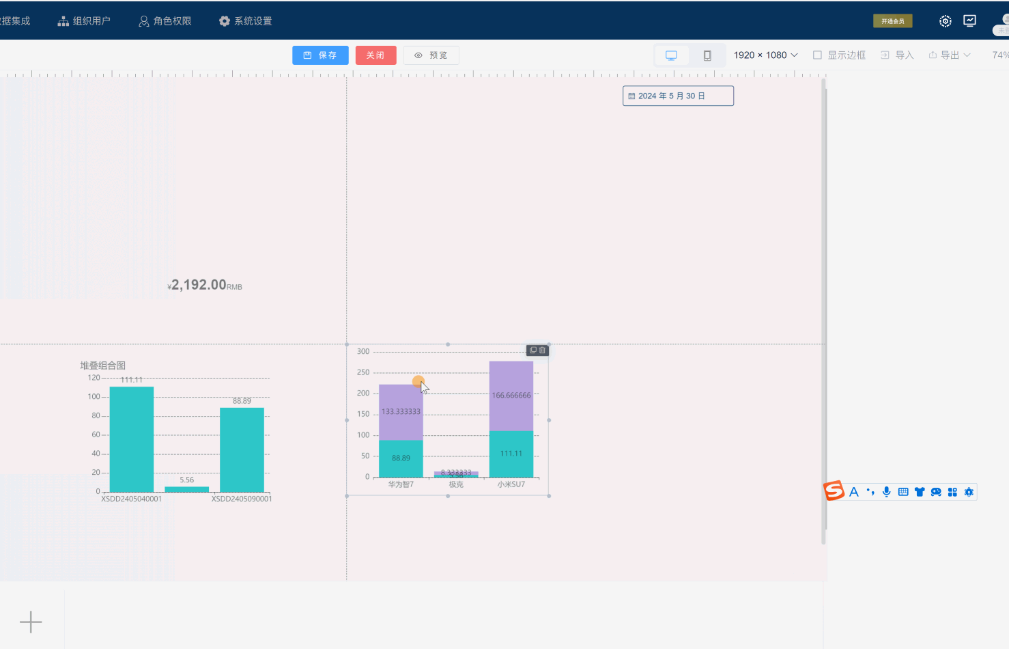The height and width of the screenshot is (649, 1009).
Task: Switch to mobile phone view icon
Action: 707,55
